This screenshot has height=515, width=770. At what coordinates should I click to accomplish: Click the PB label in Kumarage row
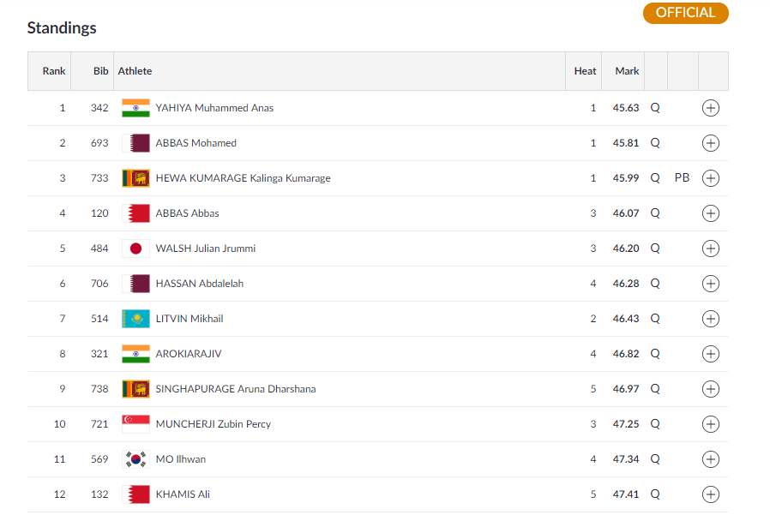click(x=682, y=178)
